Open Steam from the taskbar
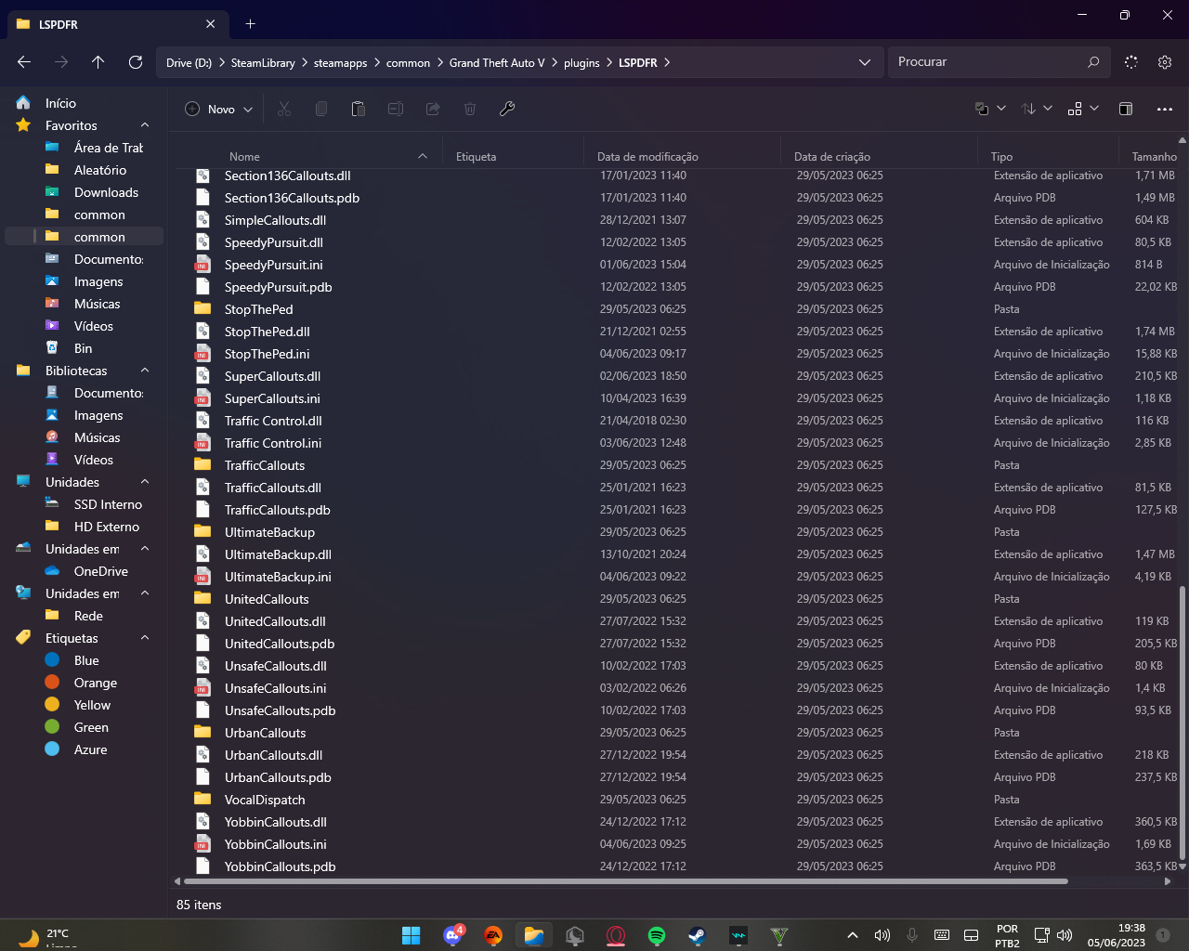Viewport: 1189px width, 951px height. click(696, 935)
